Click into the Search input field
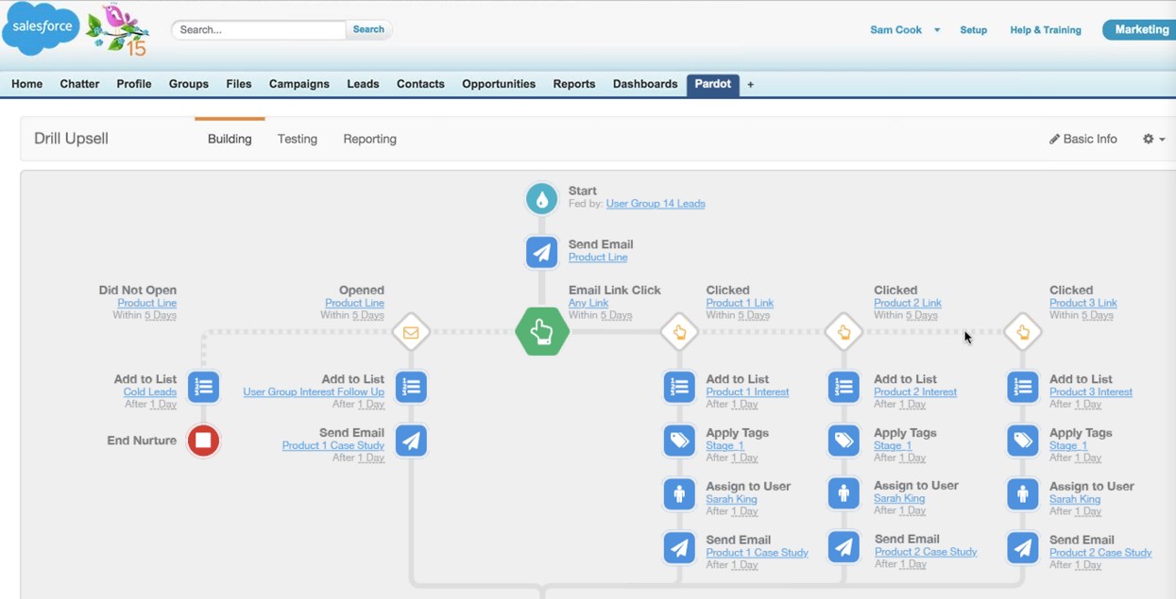The height and width of the screenshot is (599, 1176). (259, 29)
